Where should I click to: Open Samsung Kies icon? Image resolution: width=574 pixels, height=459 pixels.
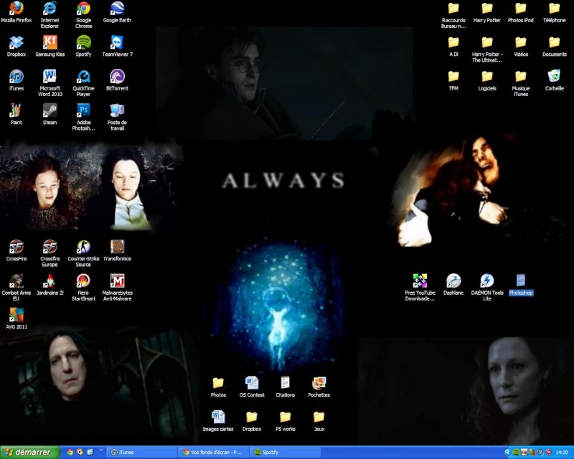[50, 47]
